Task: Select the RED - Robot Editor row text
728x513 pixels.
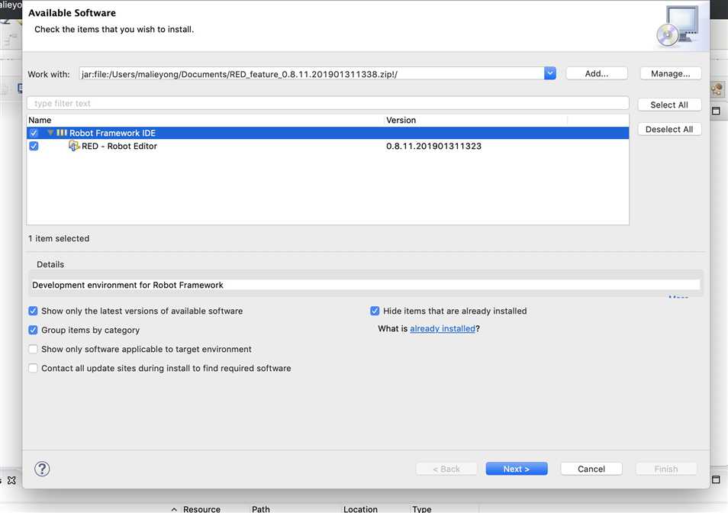Action: tap(119, 146)
